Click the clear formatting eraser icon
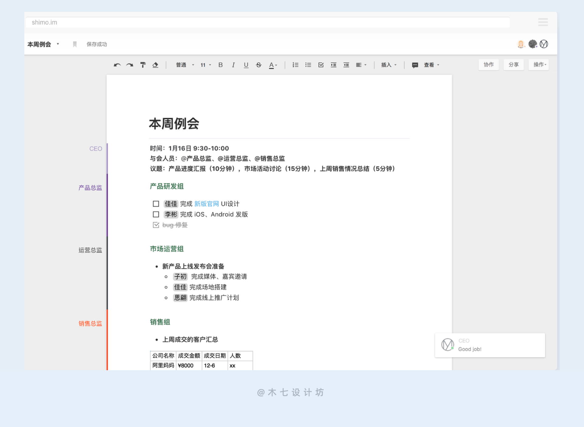Image resolution: width=584 pixels, height=427 pixels. point(155,65)
